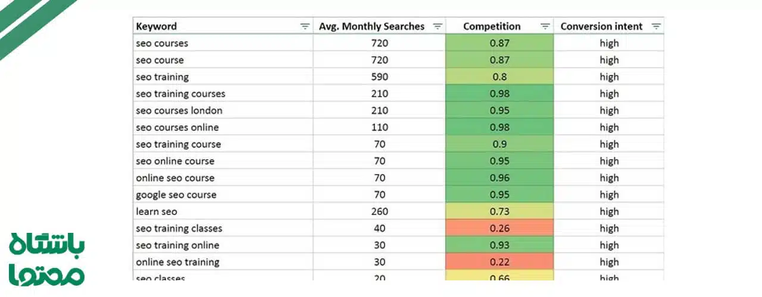Select the red 0.26 competition cell
Image resolution: width=762 pixels, height=297 pixels.
(499, 228)
